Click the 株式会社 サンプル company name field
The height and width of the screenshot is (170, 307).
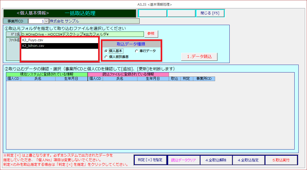click(x=94, y=21)
